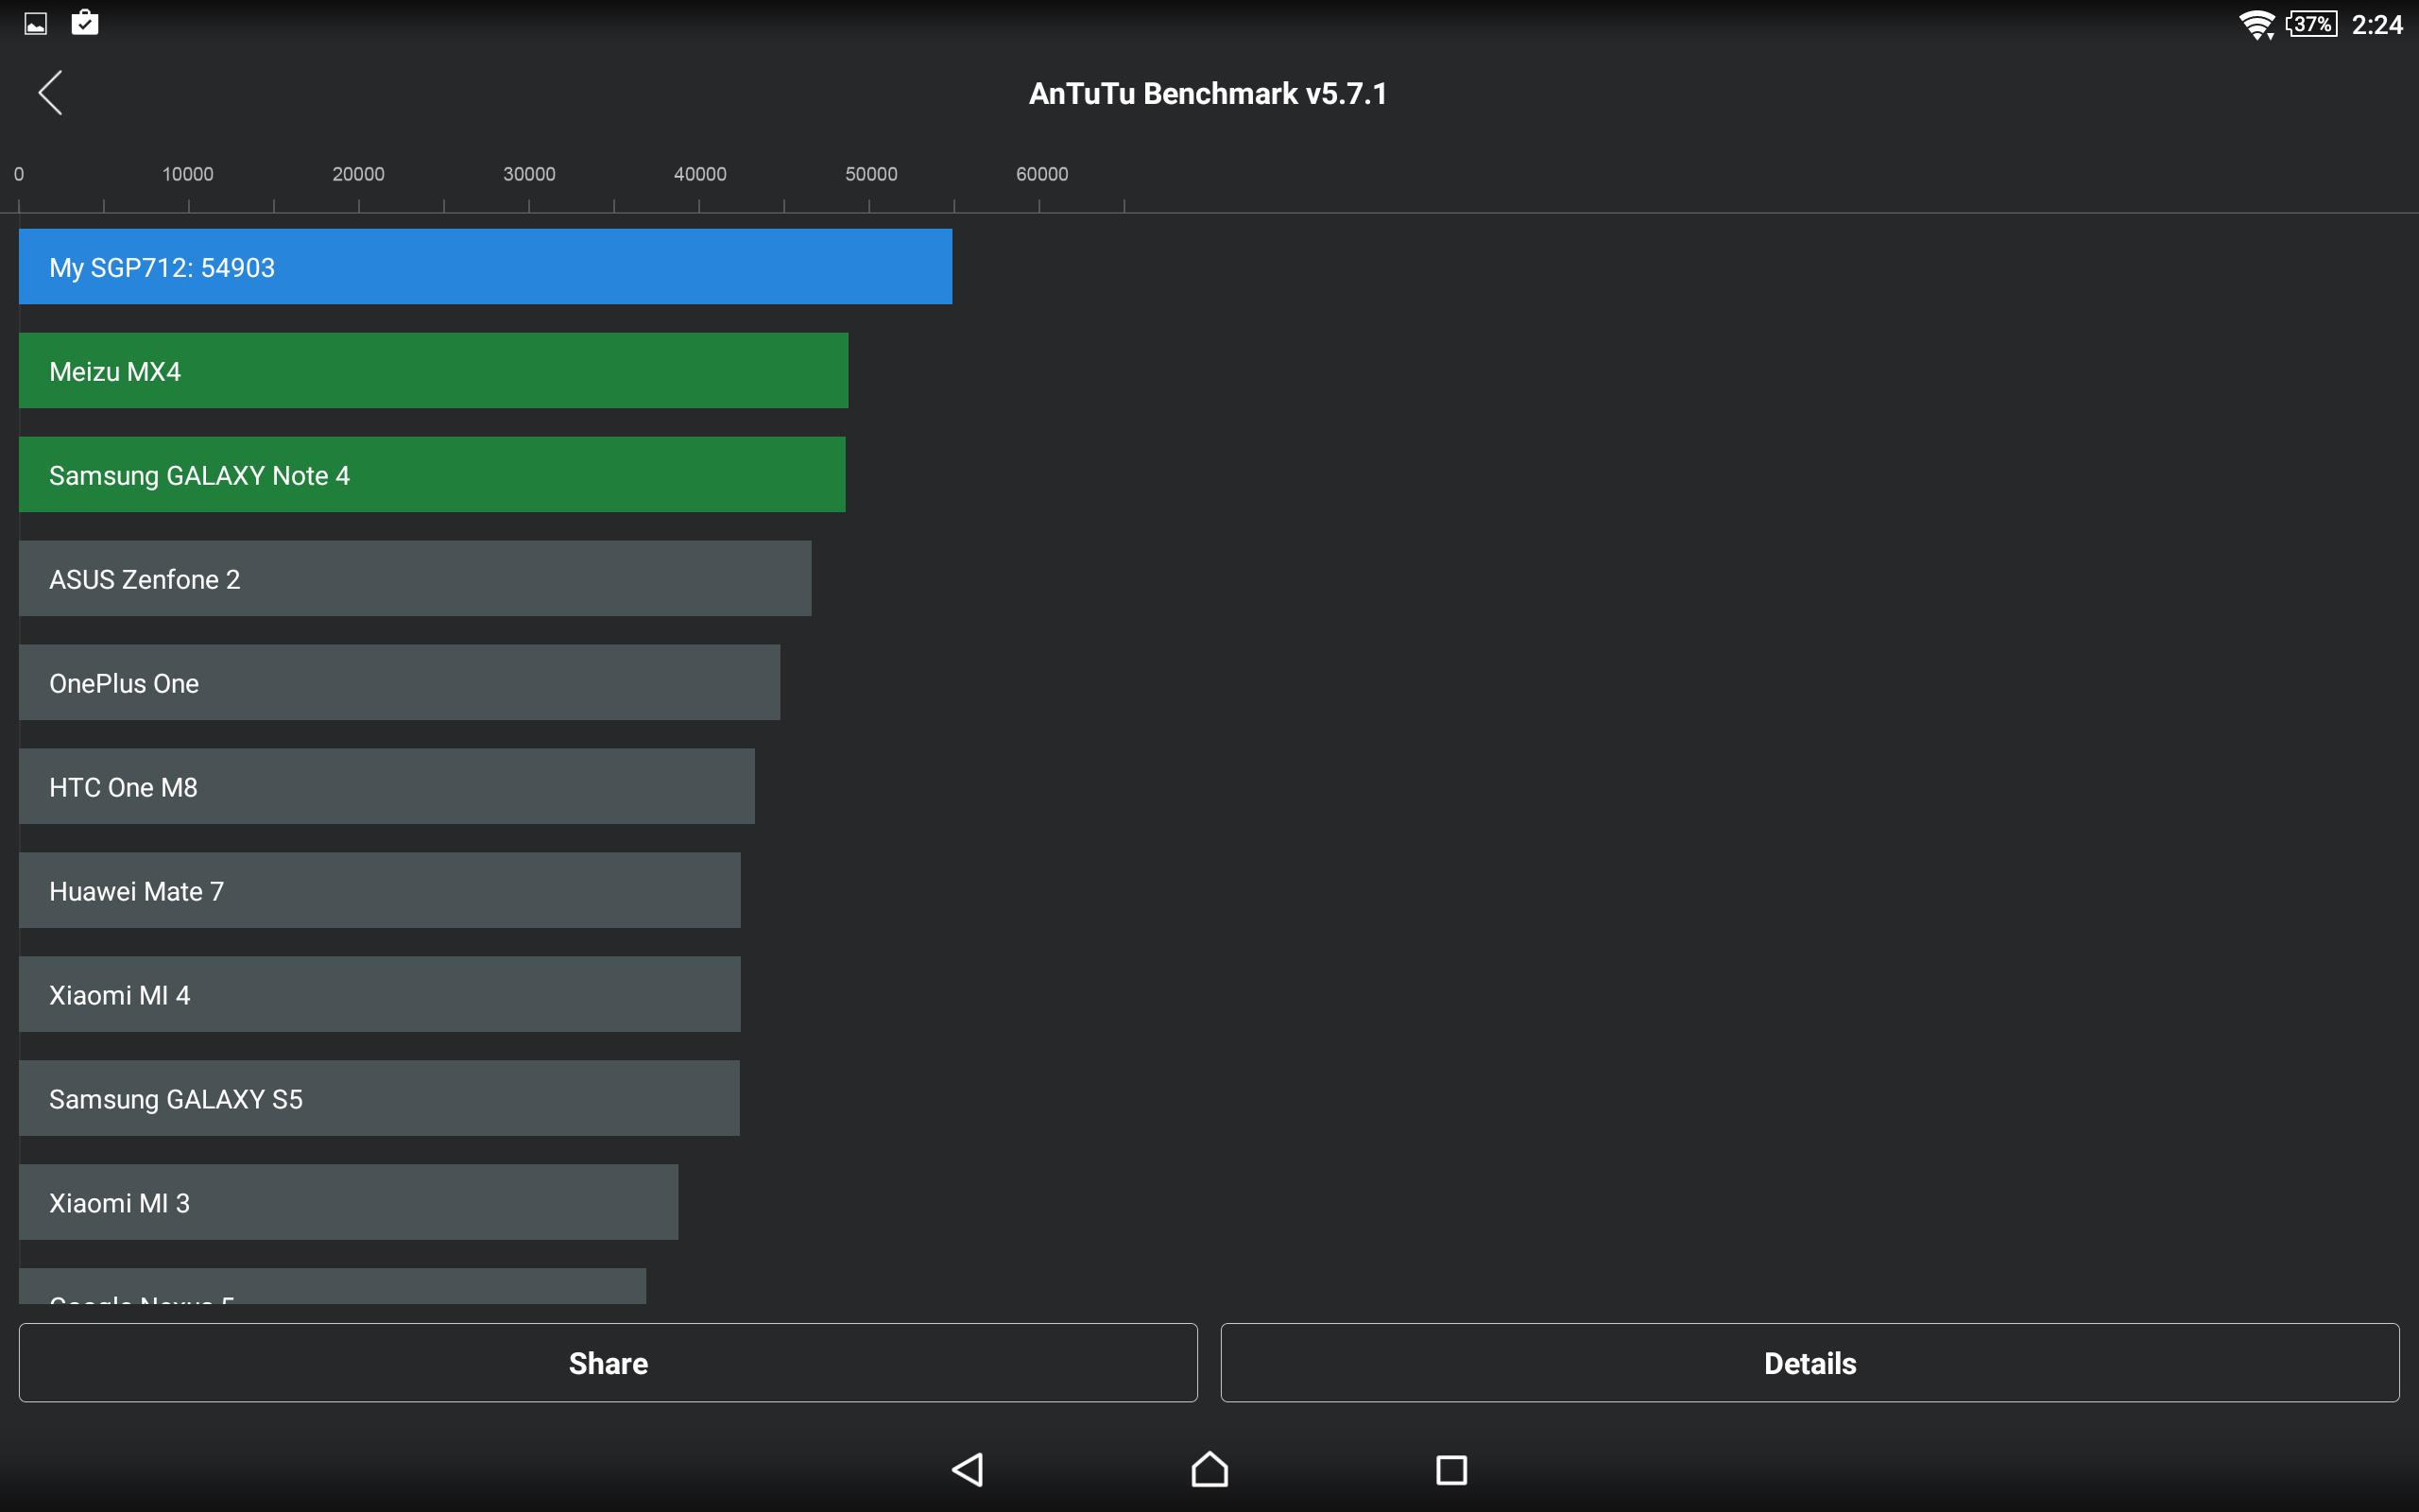Open the Play Store update notification icon
The height and width of the screenshot is (1512, 2419).
85,22
